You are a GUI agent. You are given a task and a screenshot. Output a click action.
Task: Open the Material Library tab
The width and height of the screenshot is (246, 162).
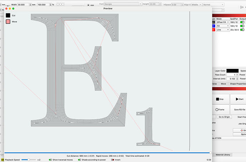coord(224,155)
